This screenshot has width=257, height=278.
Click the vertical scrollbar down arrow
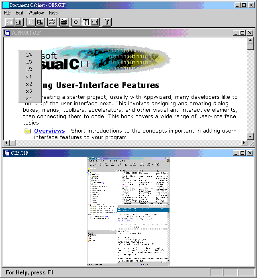(x=251, y=137)
